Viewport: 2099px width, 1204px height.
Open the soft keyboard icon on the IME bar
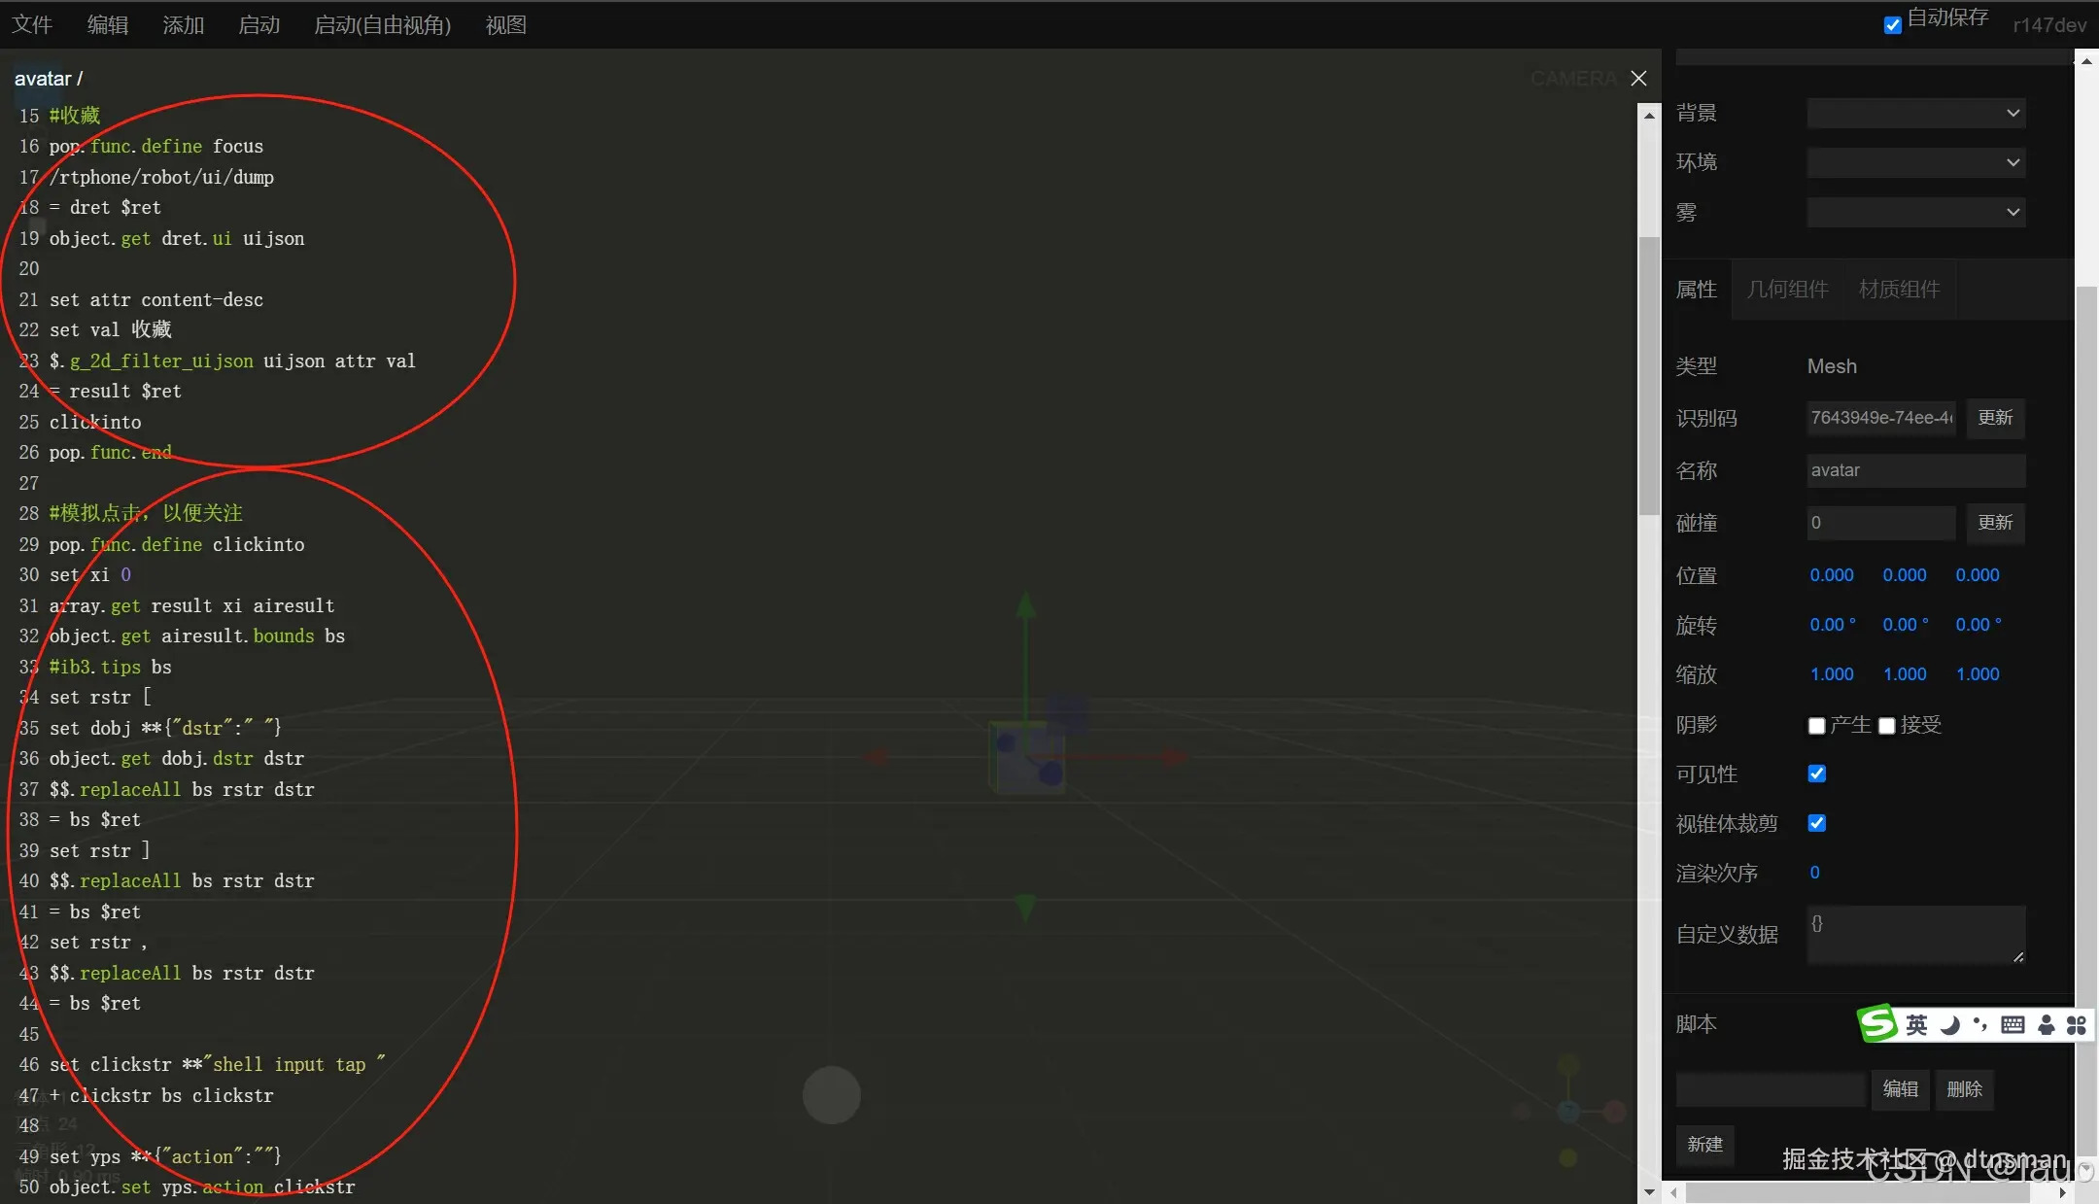(2013, 1025)
